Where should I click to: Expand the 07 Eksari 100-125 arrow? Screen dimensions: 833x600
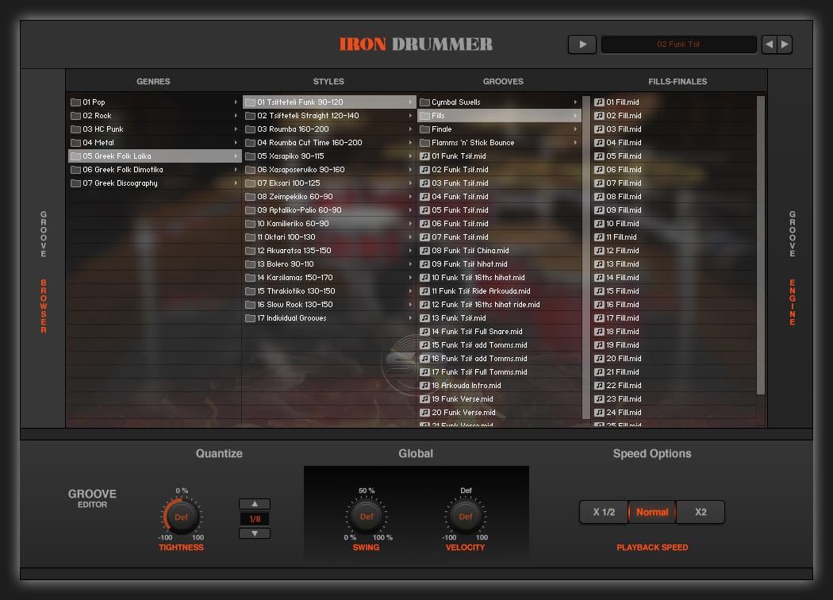(410, 183)
